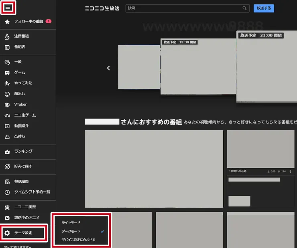The image size is (297, 248).
Task: Click the 放送する button
Action: [x=264, y=8]
